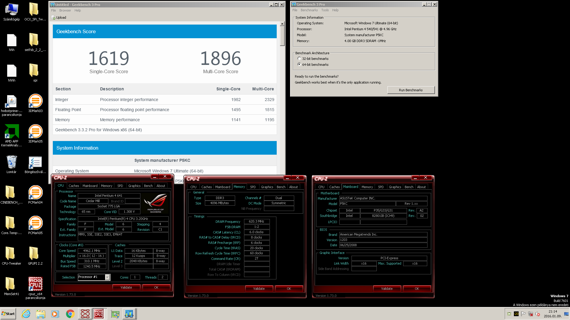Switch to Caches tab in CPU-Z processor window
This screenshot has width=570, height=320.
point(74,186)
